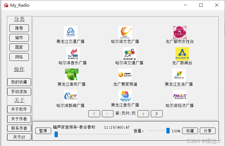
Task: Go to the previous page arrow
Action: 108,114
